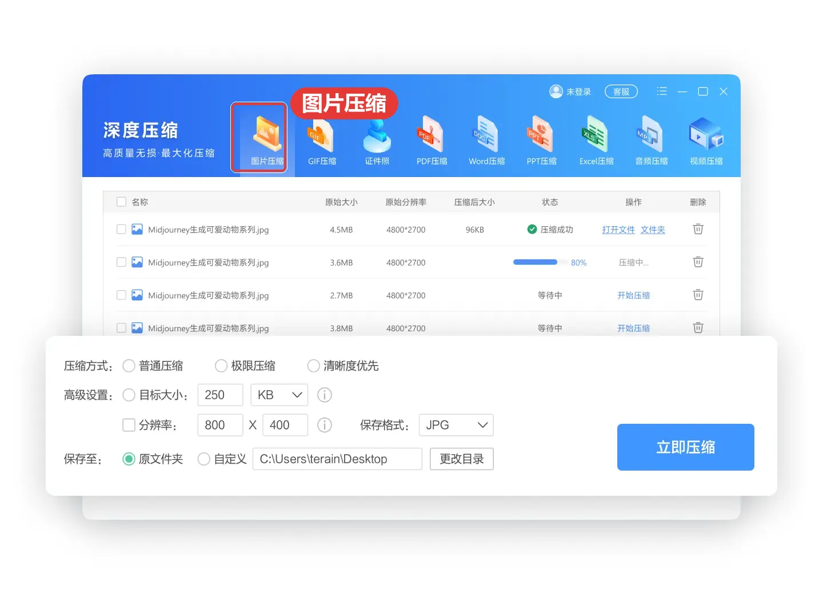Check the 3.8MB file row checkbox
The image size is (823, 594).
[121, 328]
